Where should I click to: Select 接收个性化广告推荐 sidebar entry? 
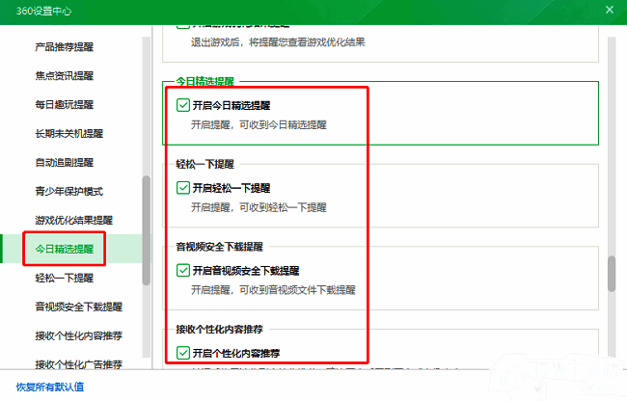coord(79,364)
